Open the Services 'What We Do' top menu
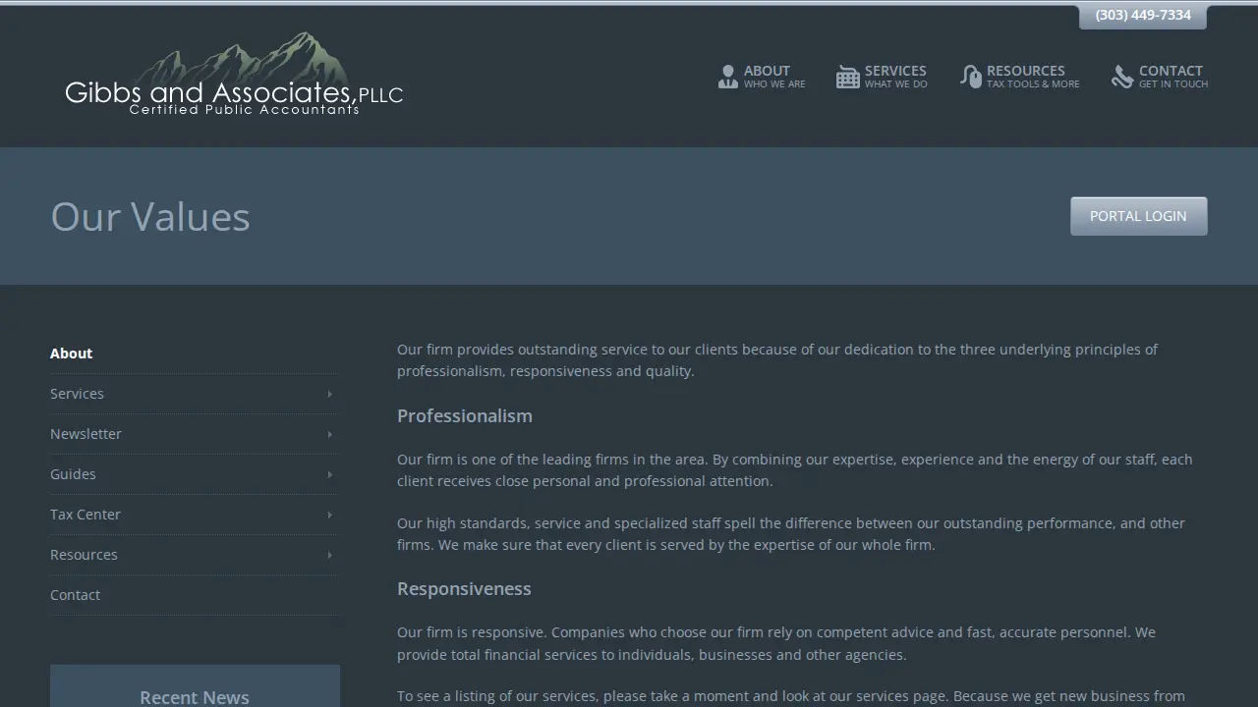Image resolution: width=1258 pixels, height=707 pixels. (x=882, y=77)
